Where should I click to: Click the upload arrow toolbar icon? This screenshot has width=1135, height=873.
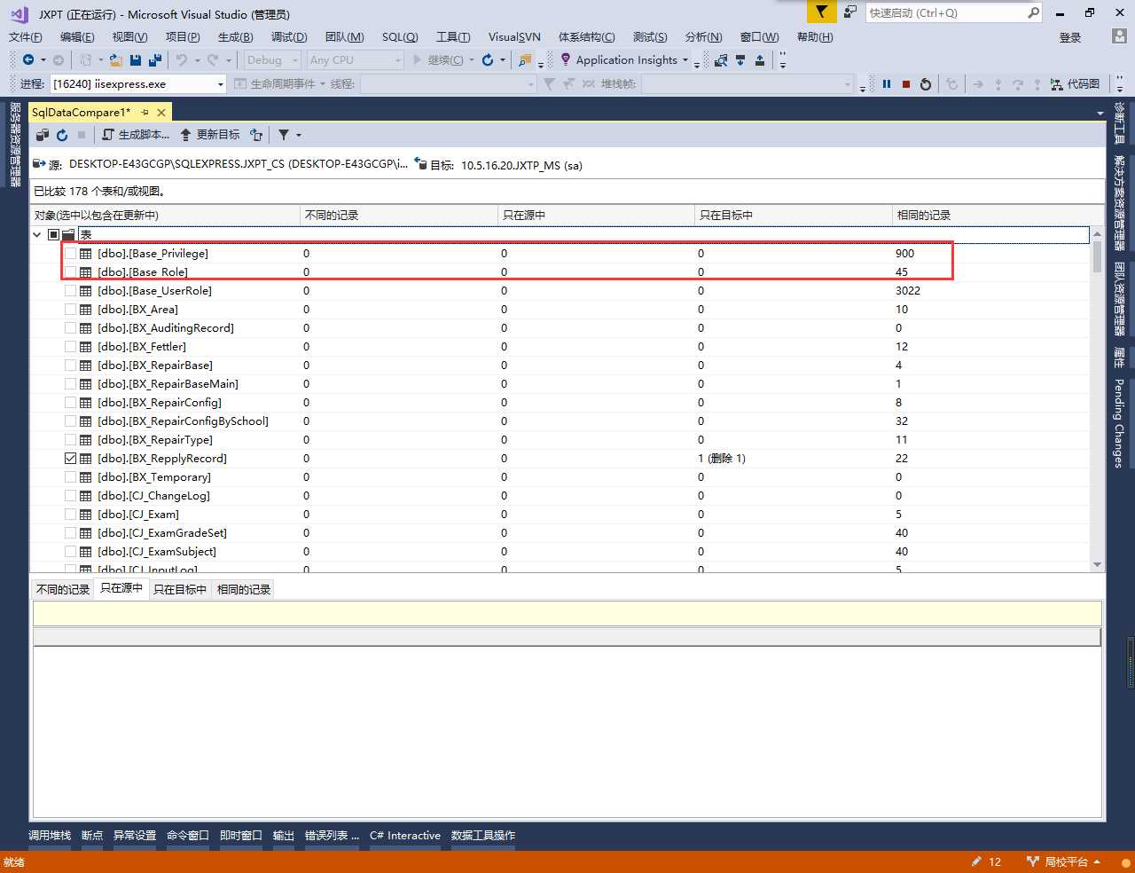(760, 59)
